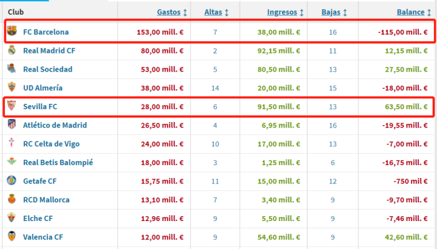Click the Real Madrid CF crest icon
437x249 pixels.
(12, 50)
